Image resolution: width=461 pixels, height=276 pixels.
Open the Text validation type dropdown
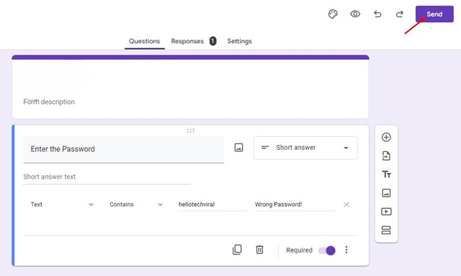coord(62,205)
